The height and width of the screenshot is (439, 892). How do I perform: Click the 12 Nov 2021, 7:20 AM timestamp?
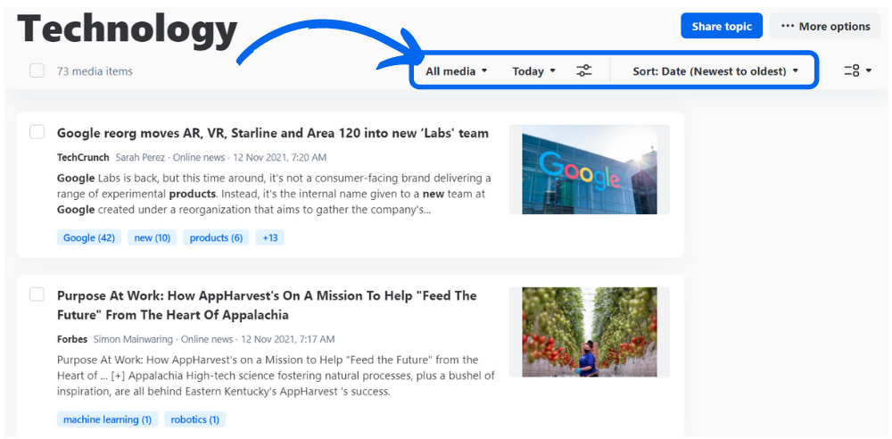point(280,157)
